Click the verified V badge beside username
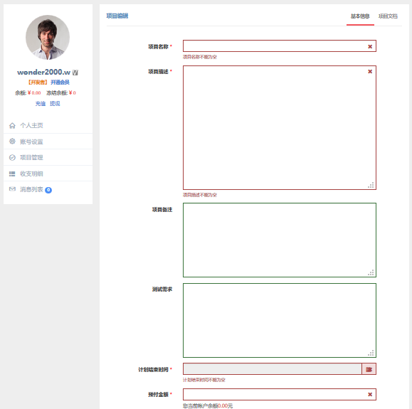Viewport: 412px width, 409px height. pos(75,73)
